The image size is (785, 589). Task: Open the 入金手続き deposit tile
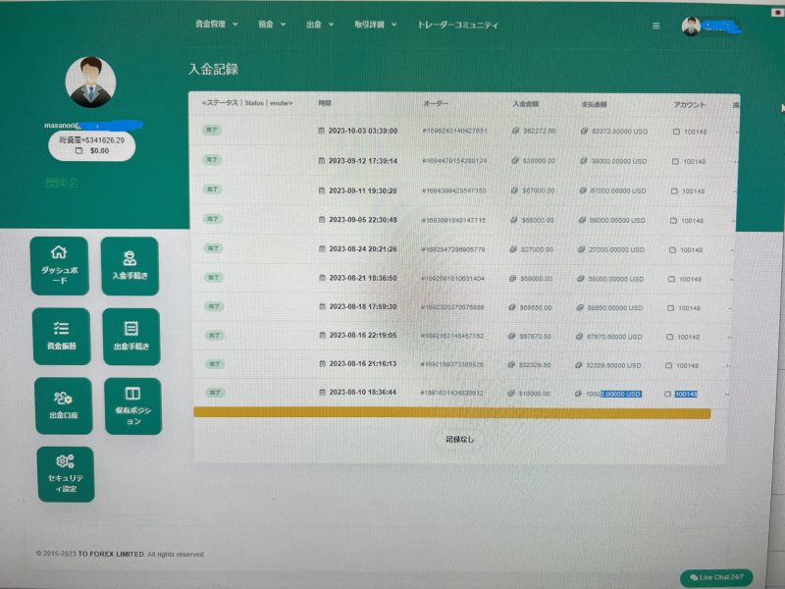(x=131, y=266)
